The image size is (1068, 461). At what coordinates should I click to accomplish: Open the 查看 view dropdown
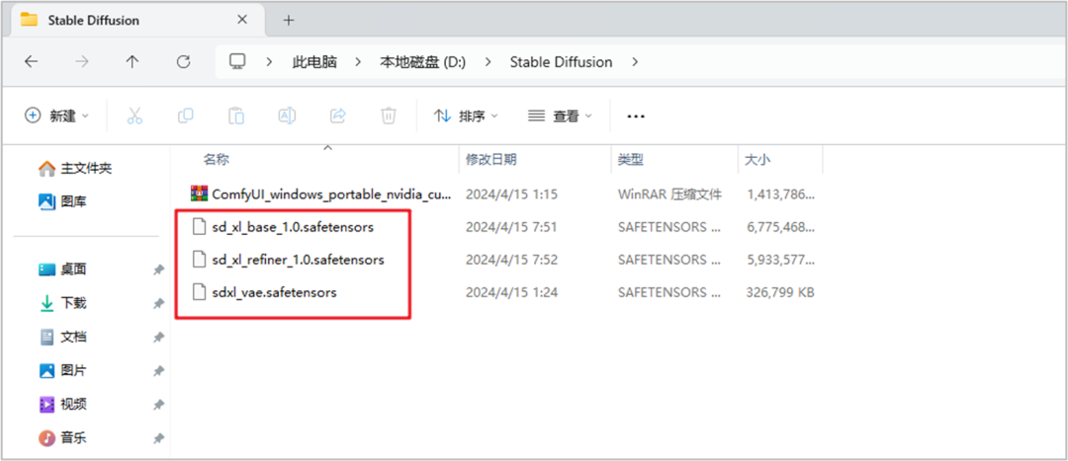point(560,116)
